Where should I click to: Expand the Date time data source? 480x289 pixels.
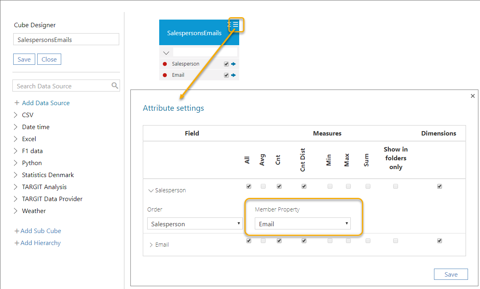point(16,127)
